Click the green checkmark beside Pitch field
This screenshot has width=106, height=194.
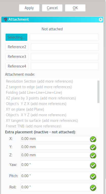pyautogui.click(x=93, y=177)
